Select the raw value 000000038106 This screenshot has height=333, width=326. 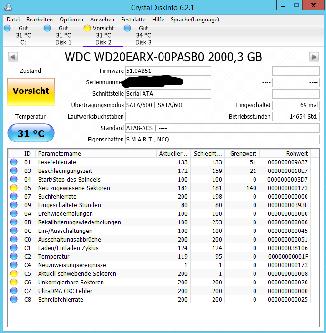click(288, 248)
